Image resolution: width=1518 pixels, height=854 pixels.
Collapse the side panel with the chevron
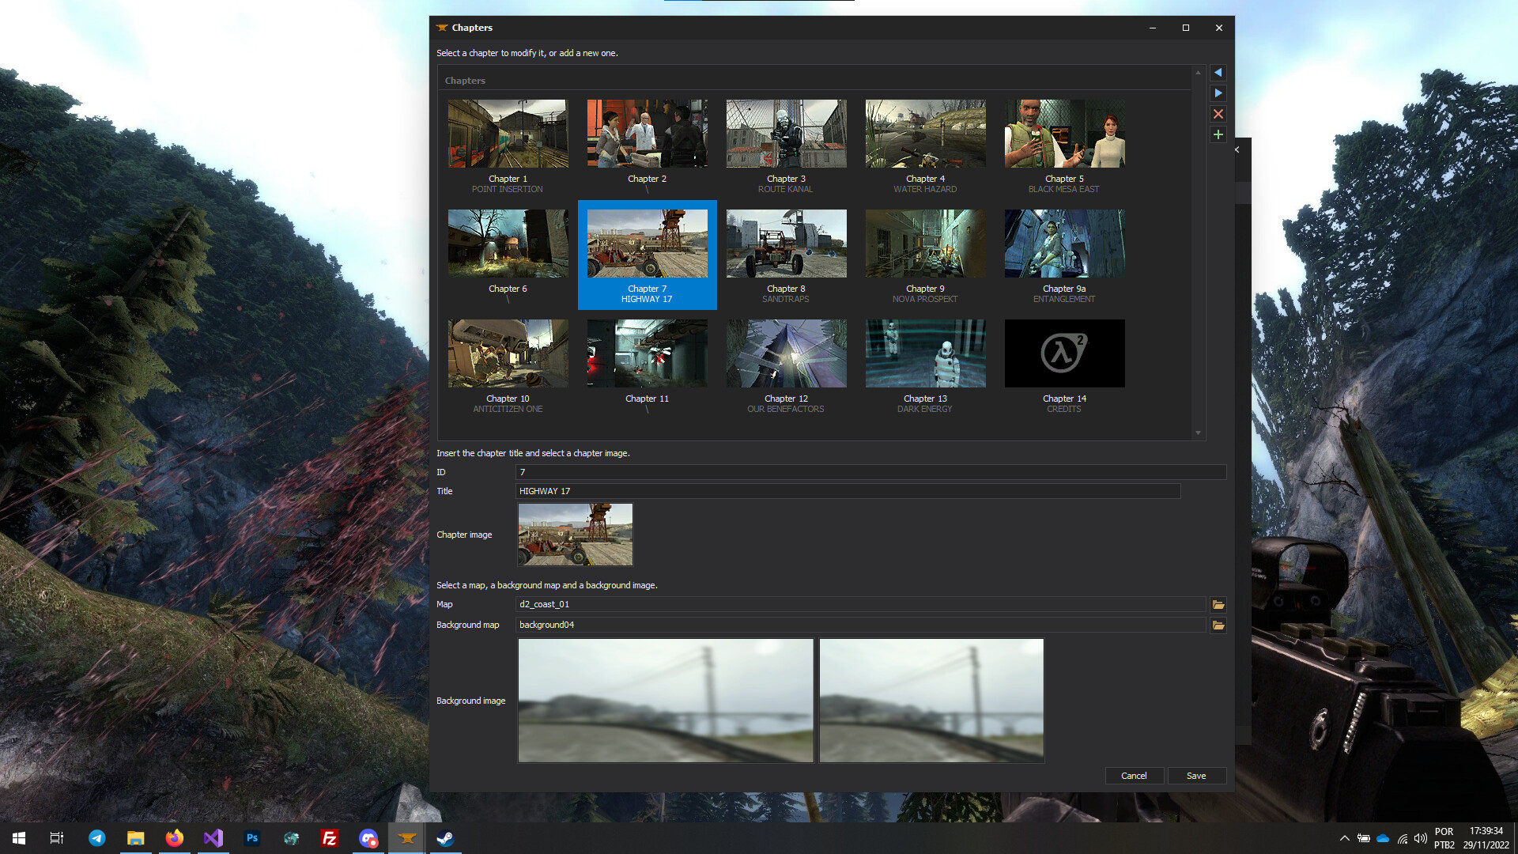coord(1236,149)
